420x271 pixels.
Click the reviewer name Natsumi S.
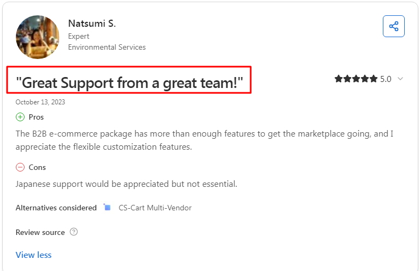(x=92, y=23)
